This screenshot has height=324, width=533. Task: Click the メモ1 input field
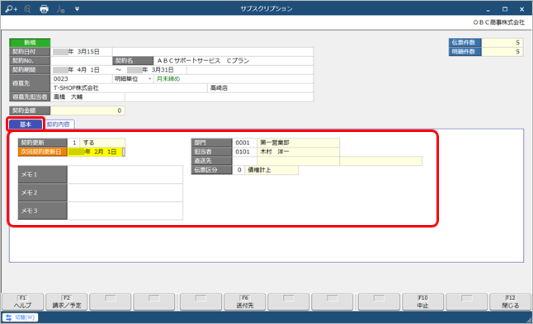(125, 175)
